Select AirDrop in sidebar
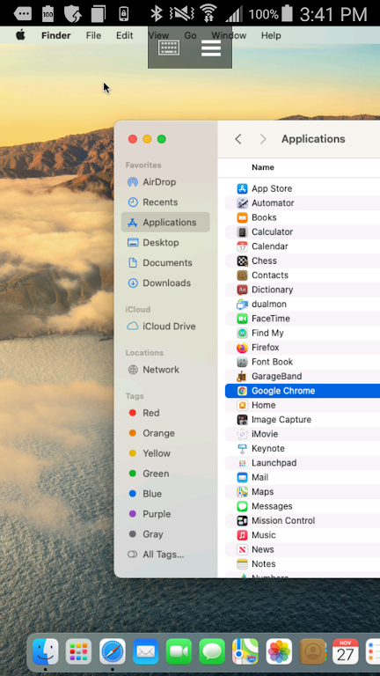Image resolution: width=380 pixels, height=676 pixels. (x=165, y=182)
